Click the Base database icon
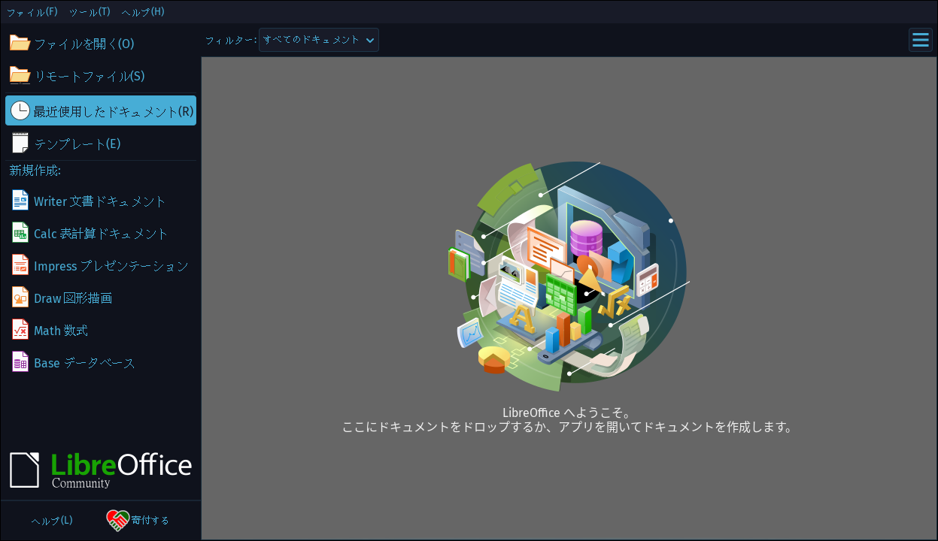Viewport: 938px width, 541px height. [x=20, y=362]
